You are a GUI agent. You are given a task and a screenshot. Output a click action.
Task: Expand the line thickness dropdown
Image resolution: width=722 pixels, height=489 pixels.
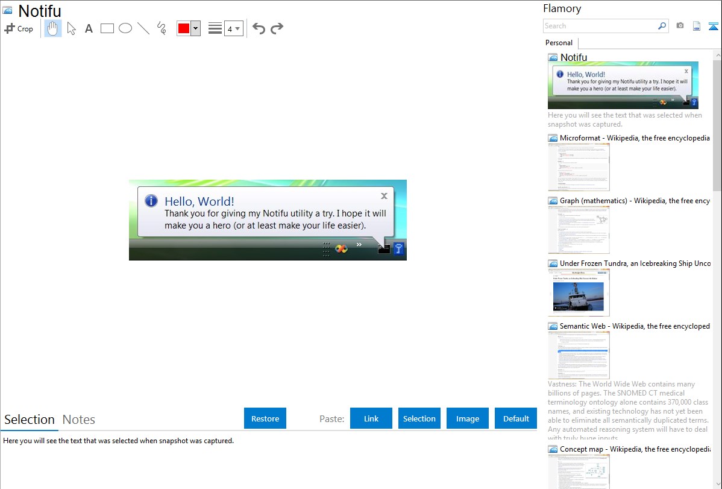pyautogui.click(x=237, y=28)
